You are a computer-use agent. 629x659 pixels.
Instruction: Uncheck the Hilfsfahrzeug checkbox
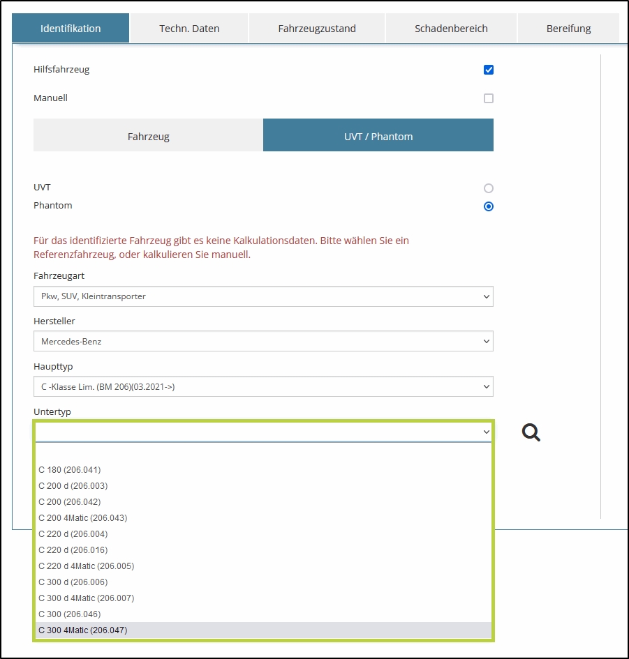pyautogui.click(x=489, y=70)
